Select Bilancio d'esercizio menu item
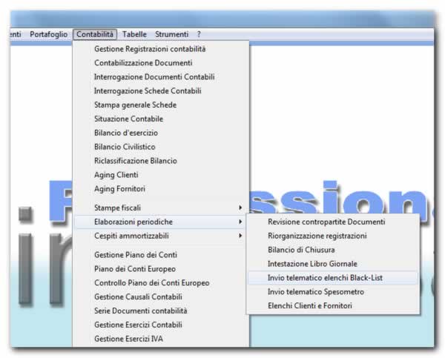445x358 pixels. 126,133
